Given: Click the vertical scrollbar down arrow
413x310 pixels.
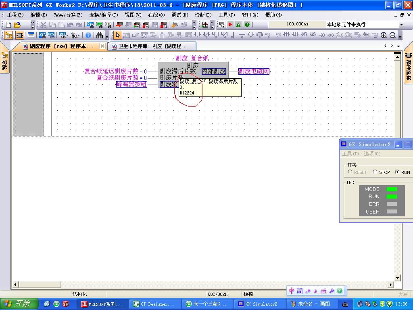Looking at the screenshot, I should [x=398, y=278].
